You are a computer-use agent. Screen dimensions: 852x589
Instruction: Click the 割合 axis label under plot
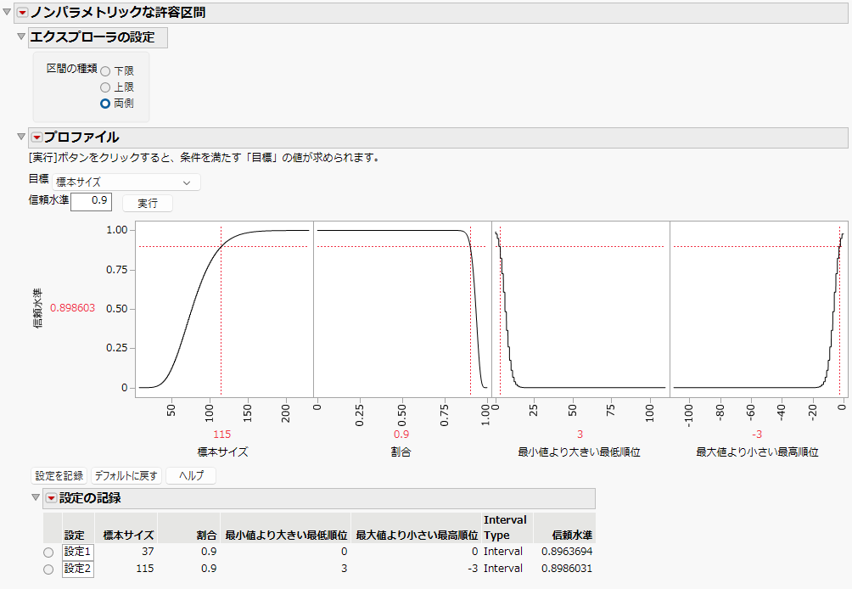point(401,452)
